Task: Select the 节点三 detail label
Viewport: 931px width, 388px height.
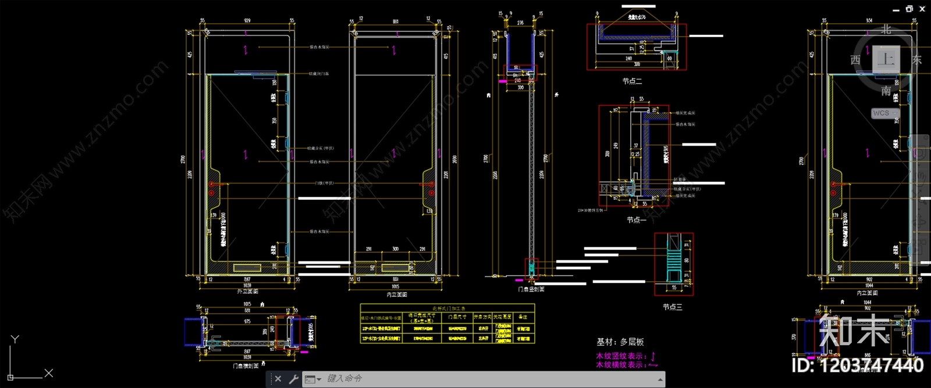Action: 673,307
